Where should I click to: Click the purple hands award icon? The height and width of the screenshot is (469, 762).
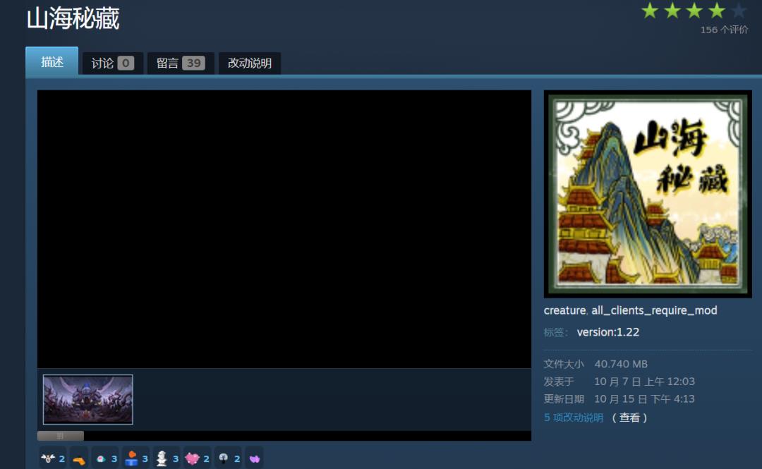(254, 459)
